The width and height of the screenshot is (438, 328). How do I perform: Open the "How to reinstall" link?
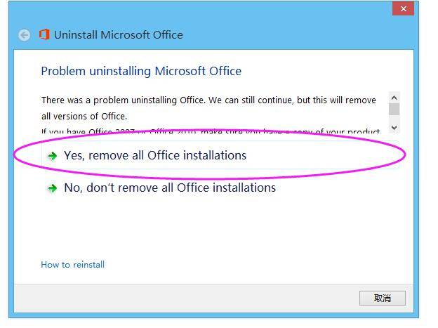[x=73, y=265]
